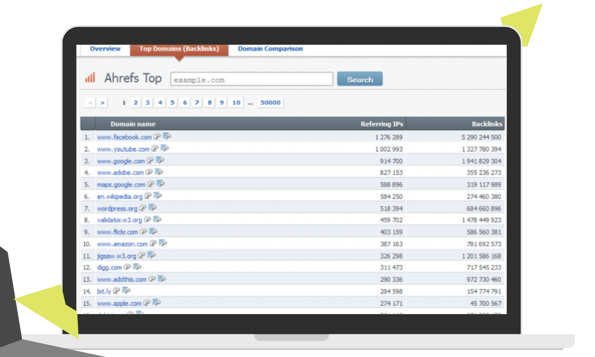
Task: Select the Top Domains (Backlinks) tab
Action: click(x=179, y=49)
